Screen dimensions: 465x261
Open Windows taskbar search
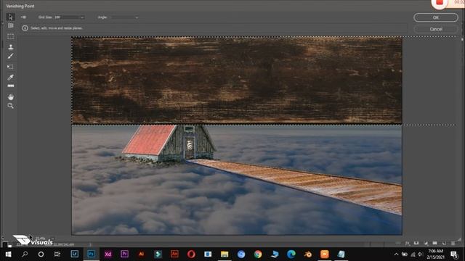[25, 254]
